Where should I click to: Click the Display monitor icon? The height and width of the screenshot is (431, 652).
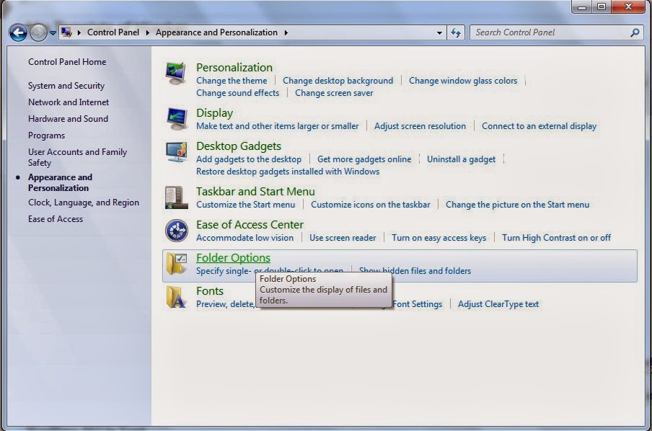click(177, 119)
